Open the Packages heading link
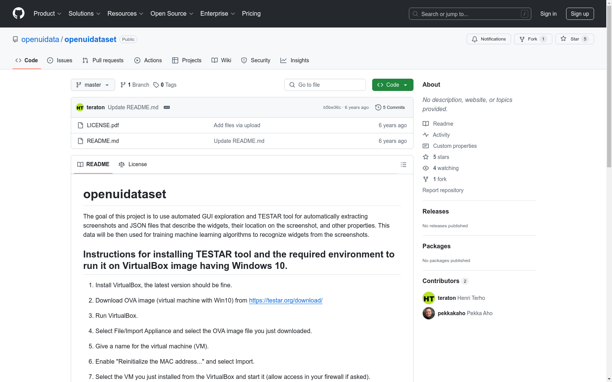This screenshot has height=382, width=612. [436, 246]
